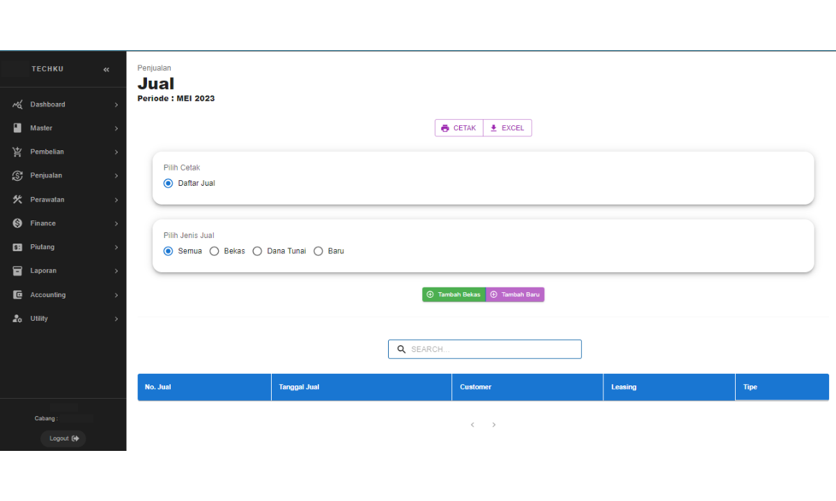Expand the Piutang menu arrow

[116, 248]
